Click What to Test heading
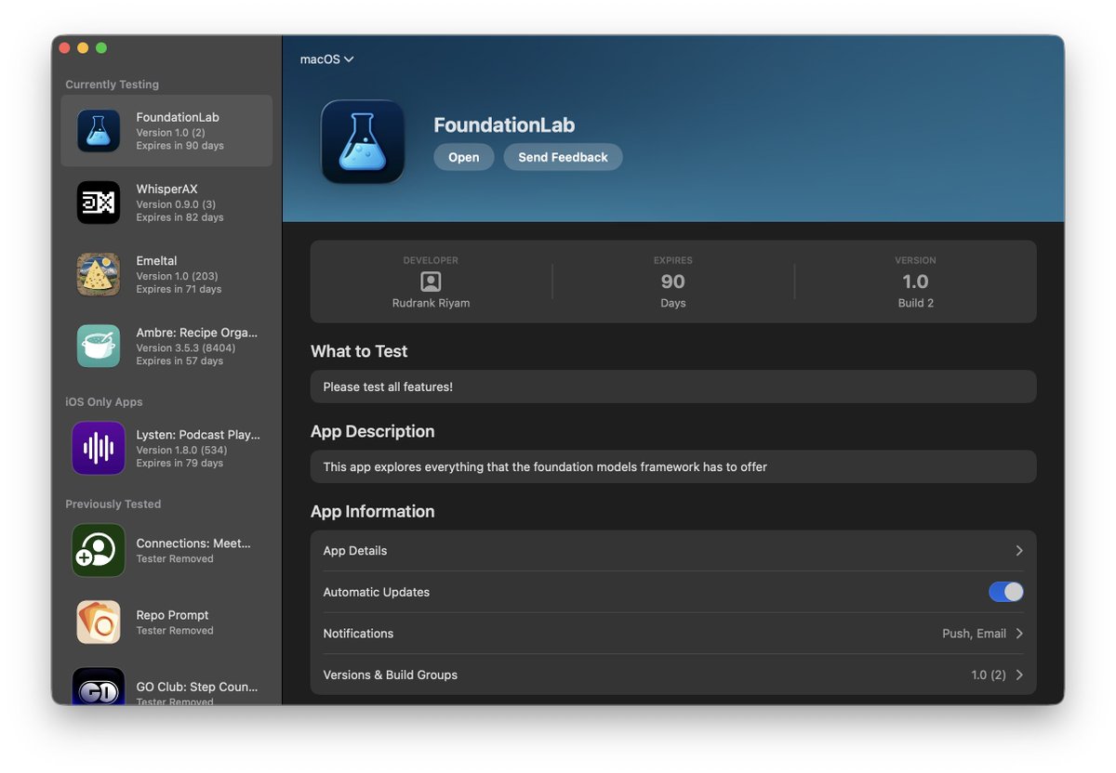The height and width of the screenshot is (773, 1116). (x=359, y=351)
